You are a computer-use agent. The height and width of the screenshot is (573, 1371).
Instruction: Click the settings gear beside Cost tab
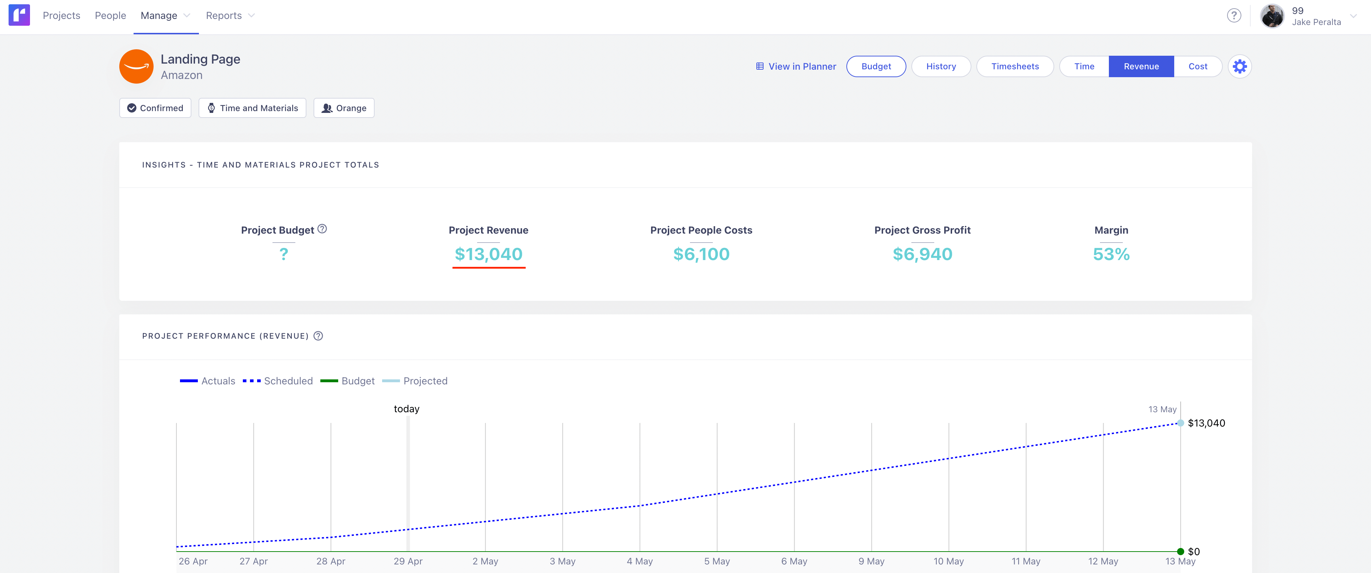pos(1240,66)
